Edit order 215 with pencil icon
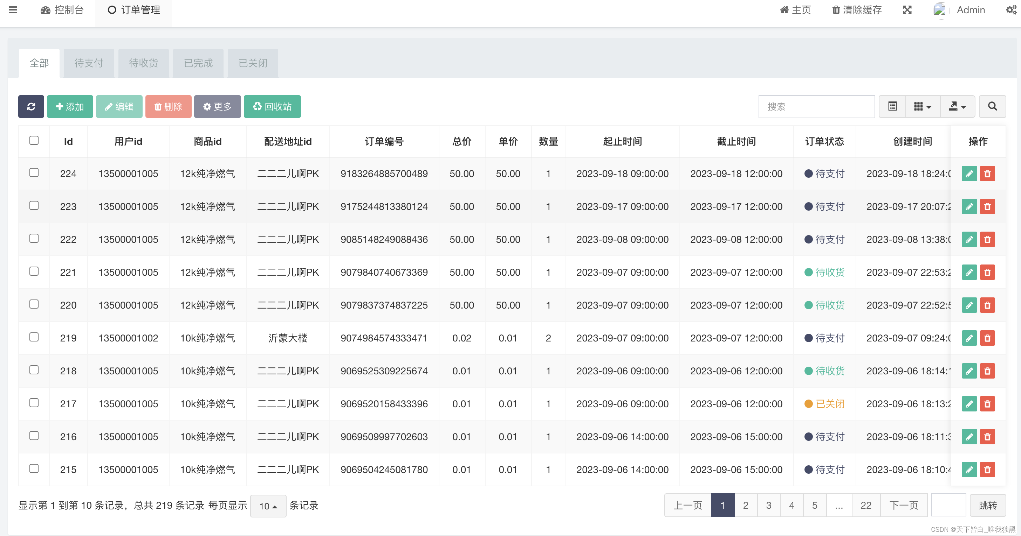The image size is (1021, 536). tap(969, 469)
